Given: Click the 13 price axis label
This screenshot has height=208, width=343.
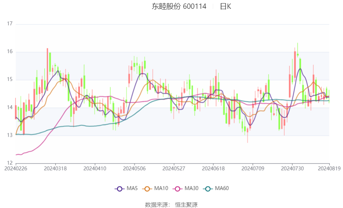Looking at the screenshot, I should [x=9, y=135].
